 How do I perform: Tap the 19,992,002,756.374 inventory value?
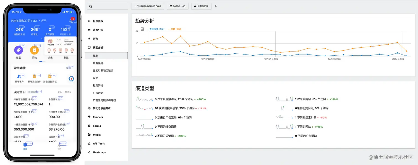pyautogui.click(x=28, y=104)
